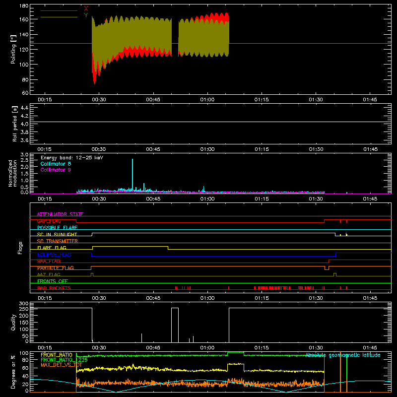Image resolution: width=397 pixels, height=397 pixels.
Task: Click the orange PARTICLE_FLAG label
Action: coord(56,268)
